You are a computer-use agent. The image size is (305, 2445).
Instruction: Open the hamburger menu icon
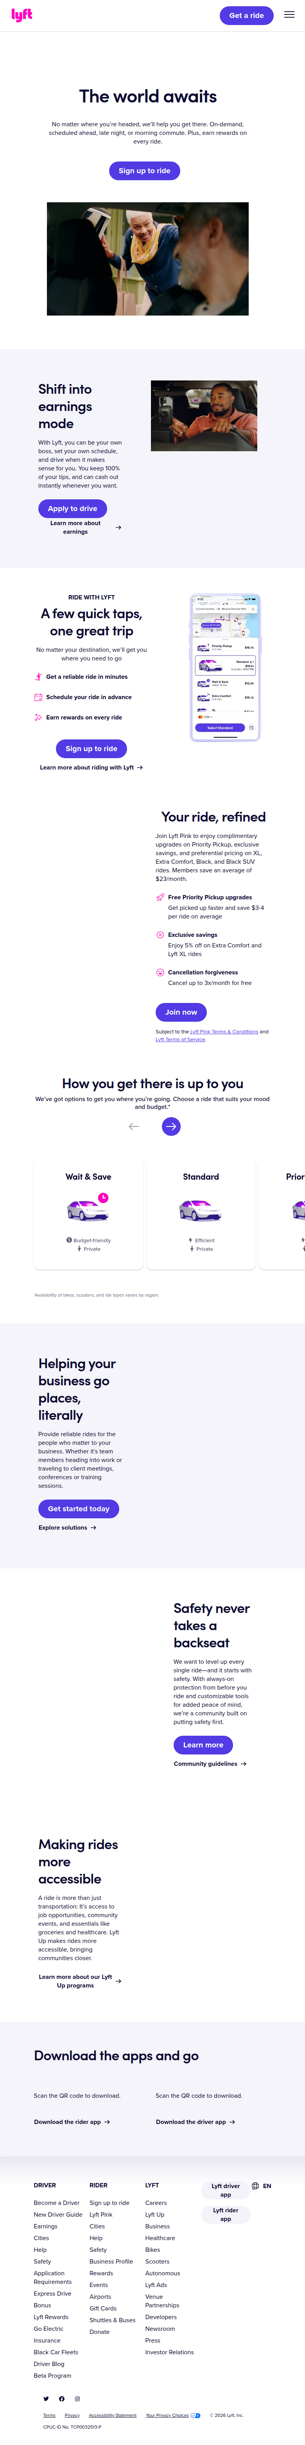(289, 15)
